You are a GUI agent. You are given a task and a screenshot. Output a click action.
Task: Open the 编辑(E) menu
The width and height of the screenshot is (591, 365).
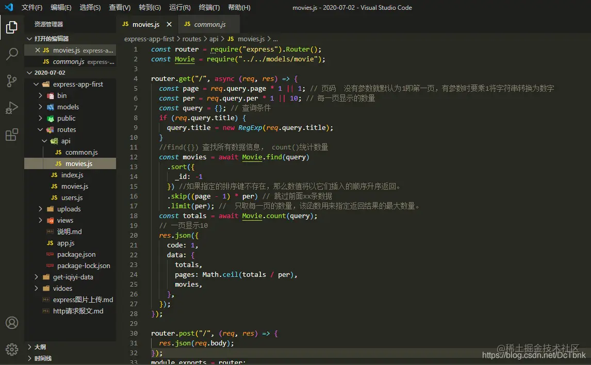[61, 7]
